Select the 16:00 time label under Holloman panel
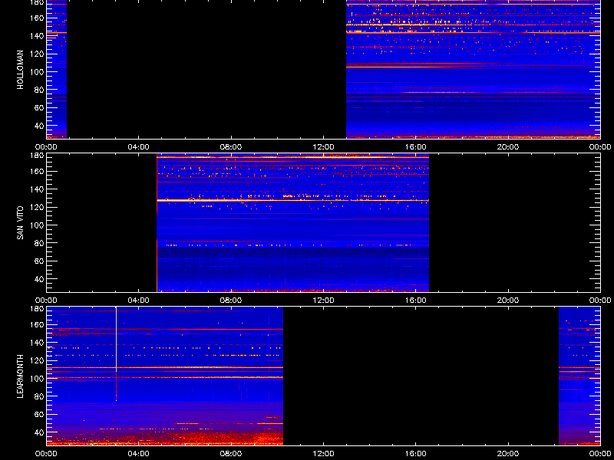Screen dimensions: 614x460 pyautogui.click(x=415, y=147)
